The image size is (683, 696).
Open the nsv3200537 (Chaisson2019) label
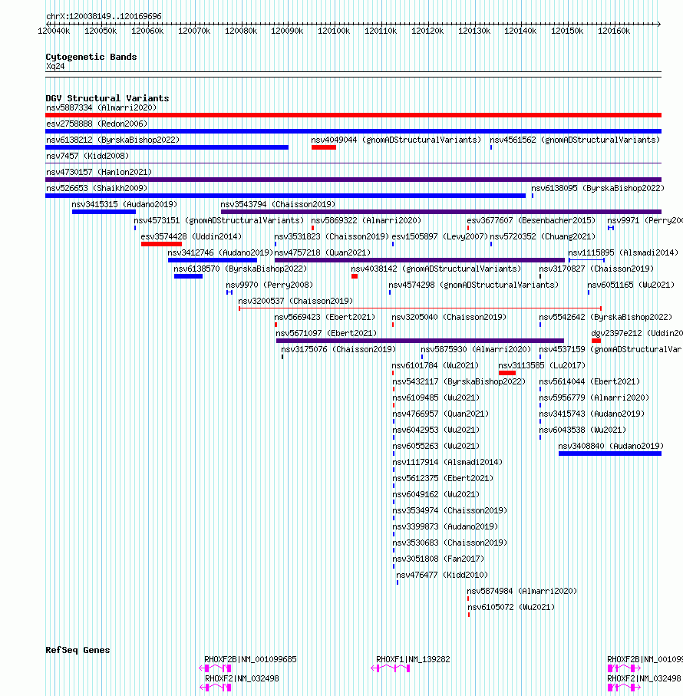295,302
